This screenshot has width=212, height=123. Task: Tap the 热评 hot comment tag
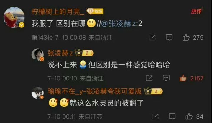click(x=196, y=12)
